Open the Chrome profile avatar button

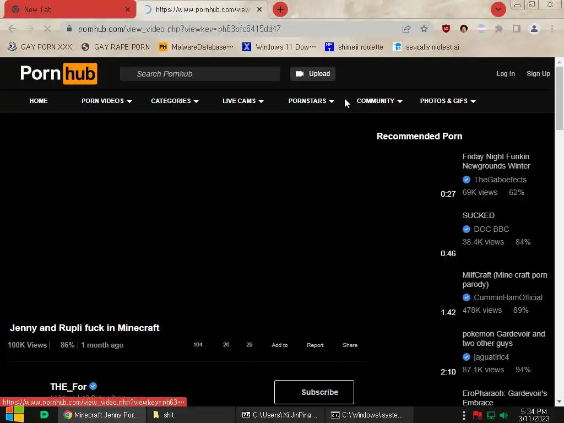[534, 29]
